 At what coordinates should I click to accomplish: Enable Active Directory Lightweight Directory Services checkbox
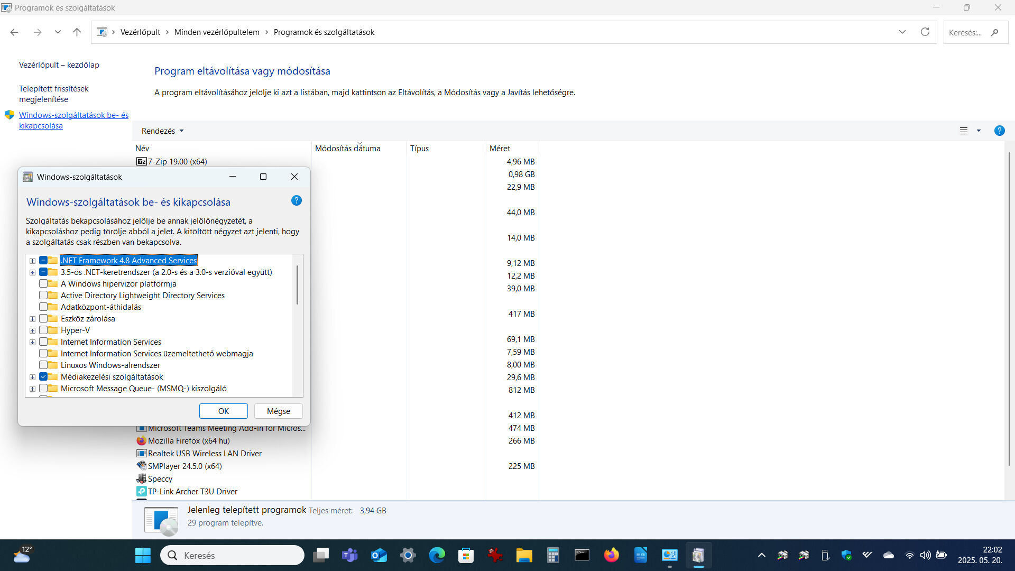coord(43,295)
